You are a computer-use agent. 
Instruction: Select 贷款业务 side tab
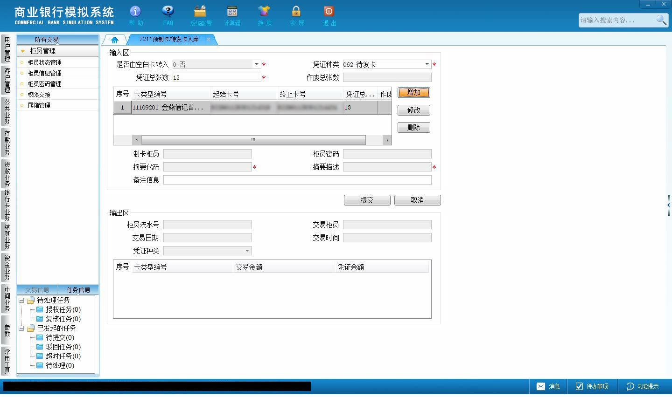pos(7,174)
